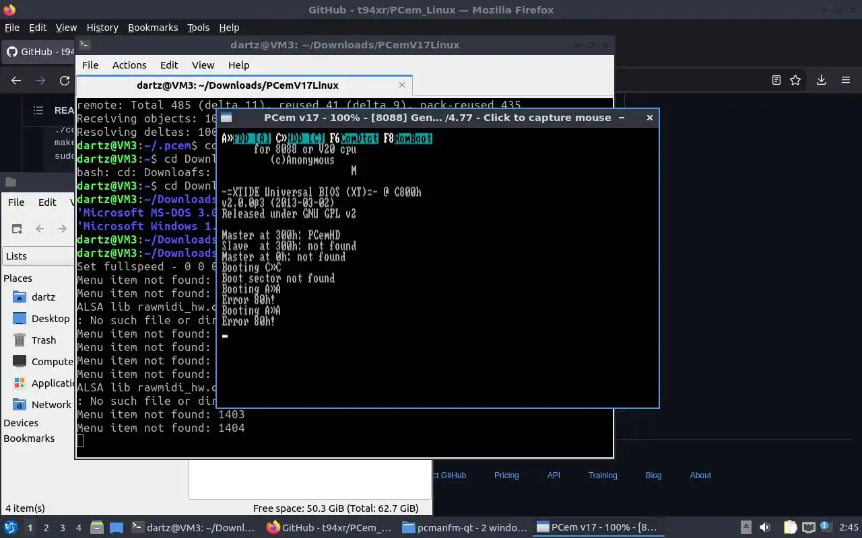The width and height of the screenshot is (862, 538).
Task: Switch to workspace 4 in the pager
Action: click(x=79, y=528)
